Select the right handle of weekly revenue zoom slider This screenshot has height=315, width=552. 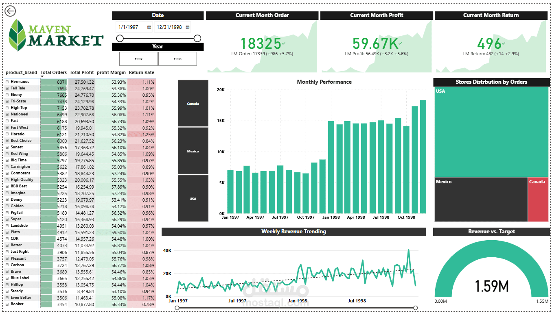[x=415, y=308]
